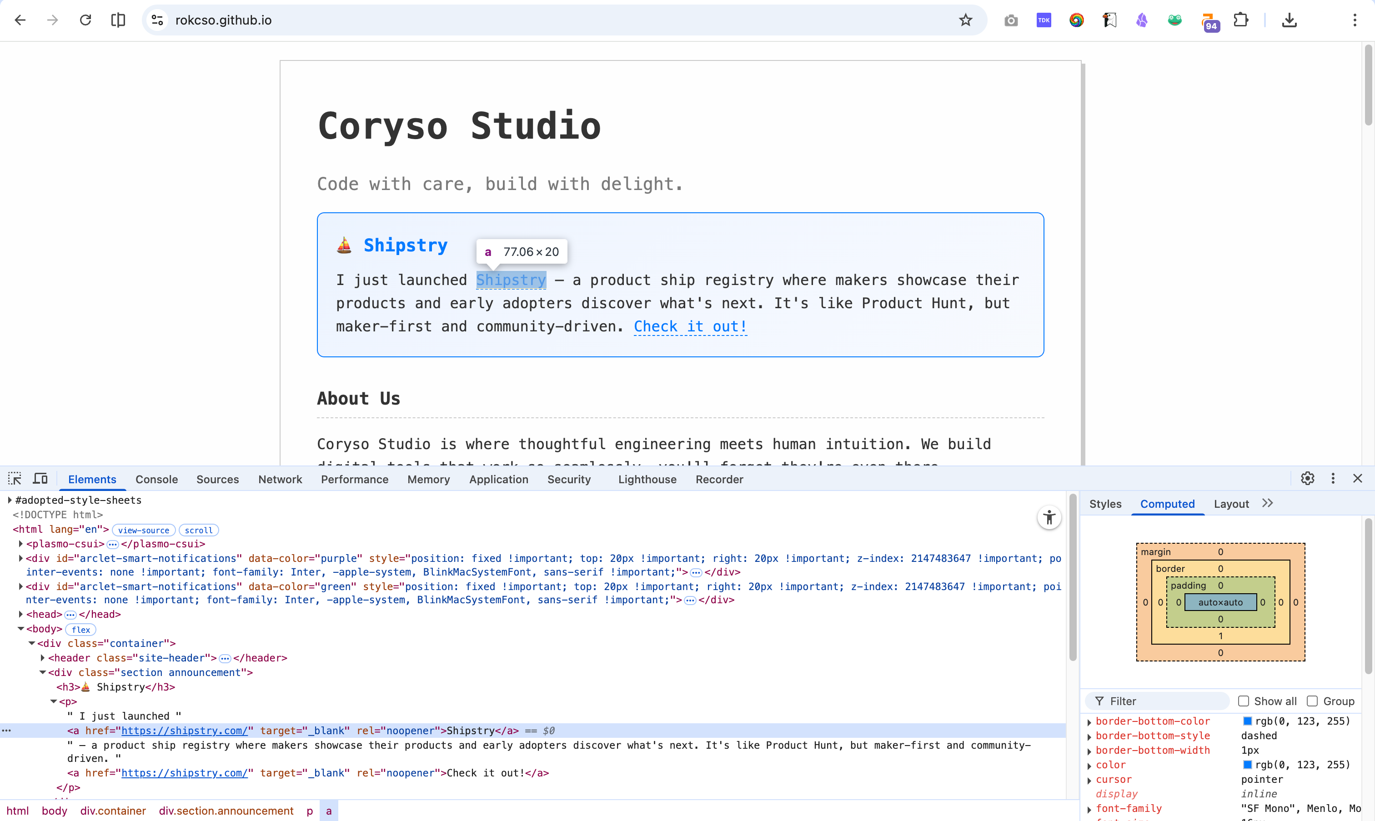Click the color property's blue swatch
This screenshot has width=1375, height=821.
(x=1247, y=765)
